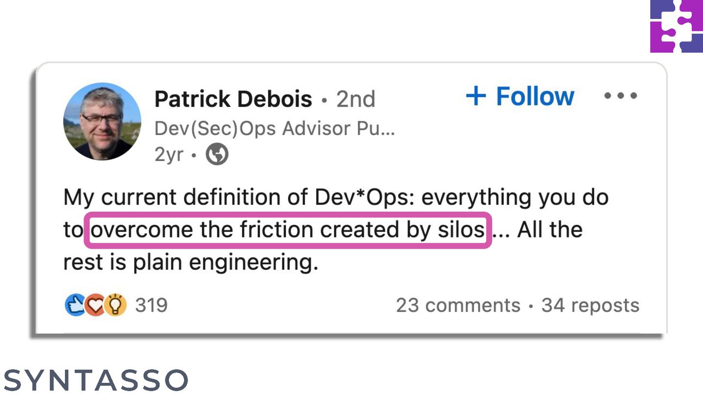703x395 pixels.
Task: Open the 23 comments link
Action: click(x=458, y=305)
